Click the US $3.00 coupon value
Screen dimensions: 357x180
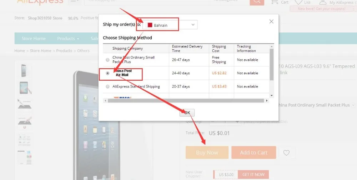[226, 175]
